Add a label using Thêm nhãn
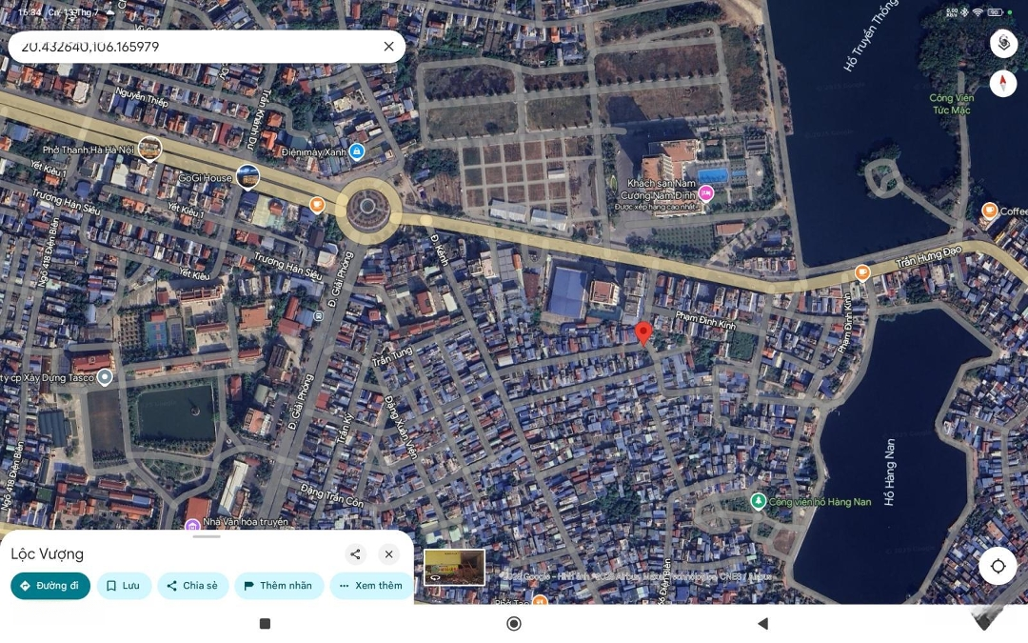Image resolution: width=1028 pixels, height=643 pixels. [x=279, y=586]
